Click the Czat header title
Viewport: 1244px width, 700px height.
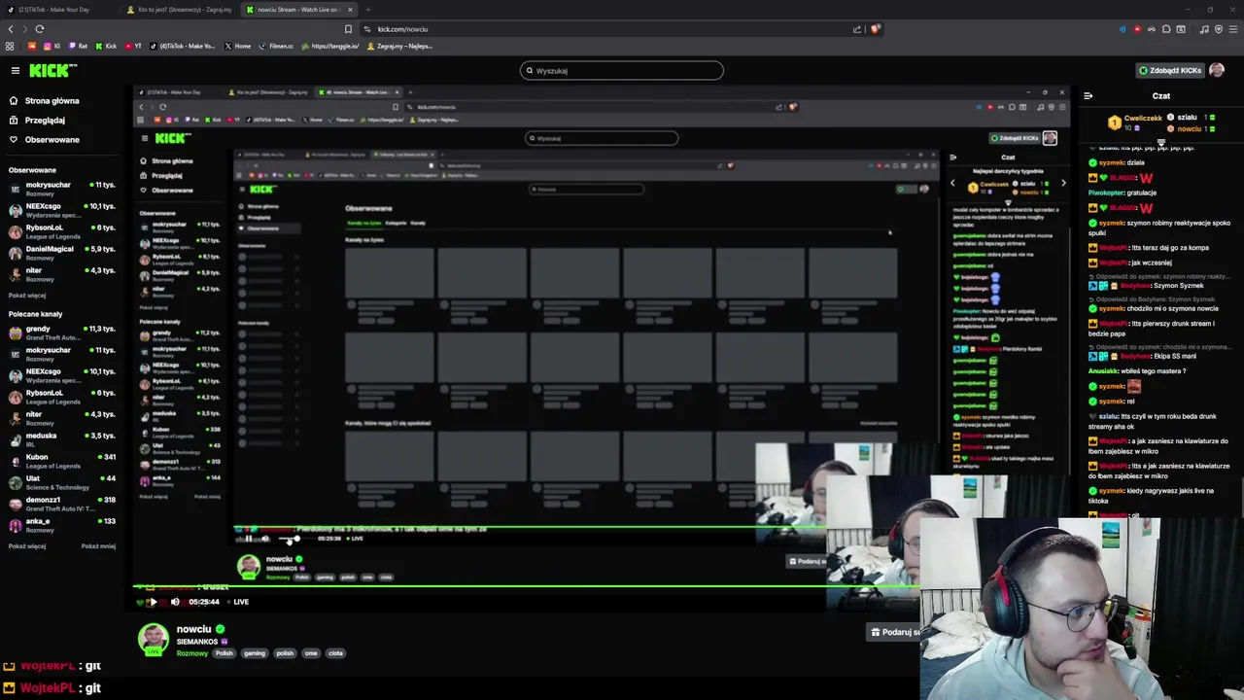(1161, 96)
